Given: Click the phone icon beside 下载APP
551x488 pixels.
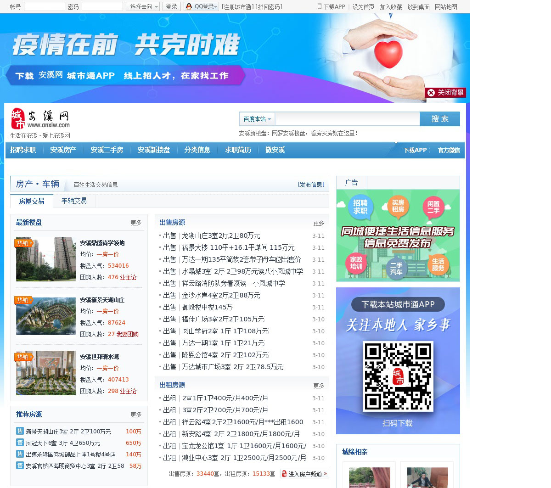Looking at the screenshot, I should coord(320,6).
